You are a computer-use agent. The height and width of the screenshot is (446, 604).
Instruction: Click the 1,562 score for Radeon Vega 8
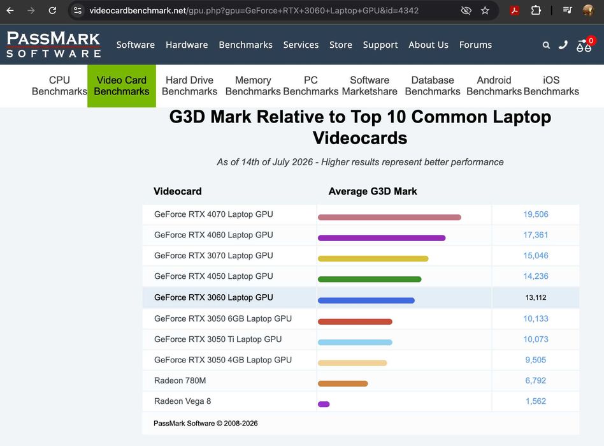tap(535, 401)
